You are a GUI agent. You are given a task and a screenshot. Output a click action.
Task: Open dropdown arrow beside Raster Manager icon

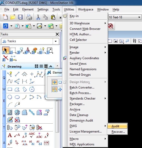[45, 26]
